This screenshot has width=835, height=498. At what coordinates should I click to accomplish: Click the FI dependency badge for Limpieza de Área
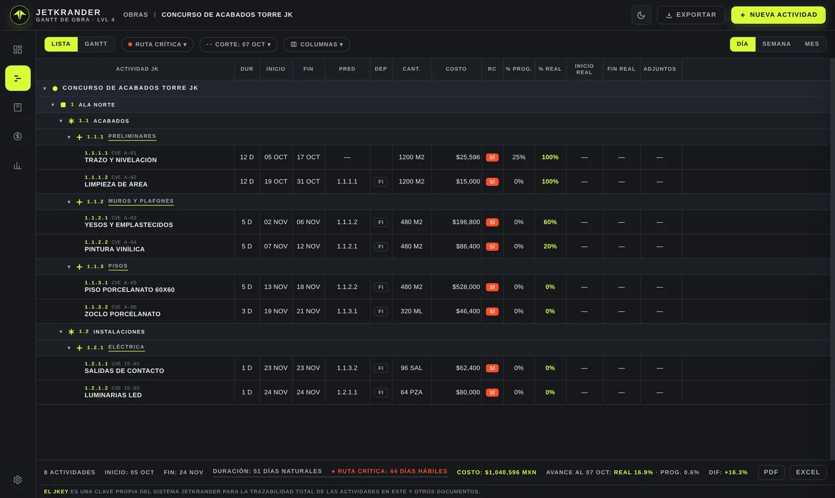tap(381, 182)
